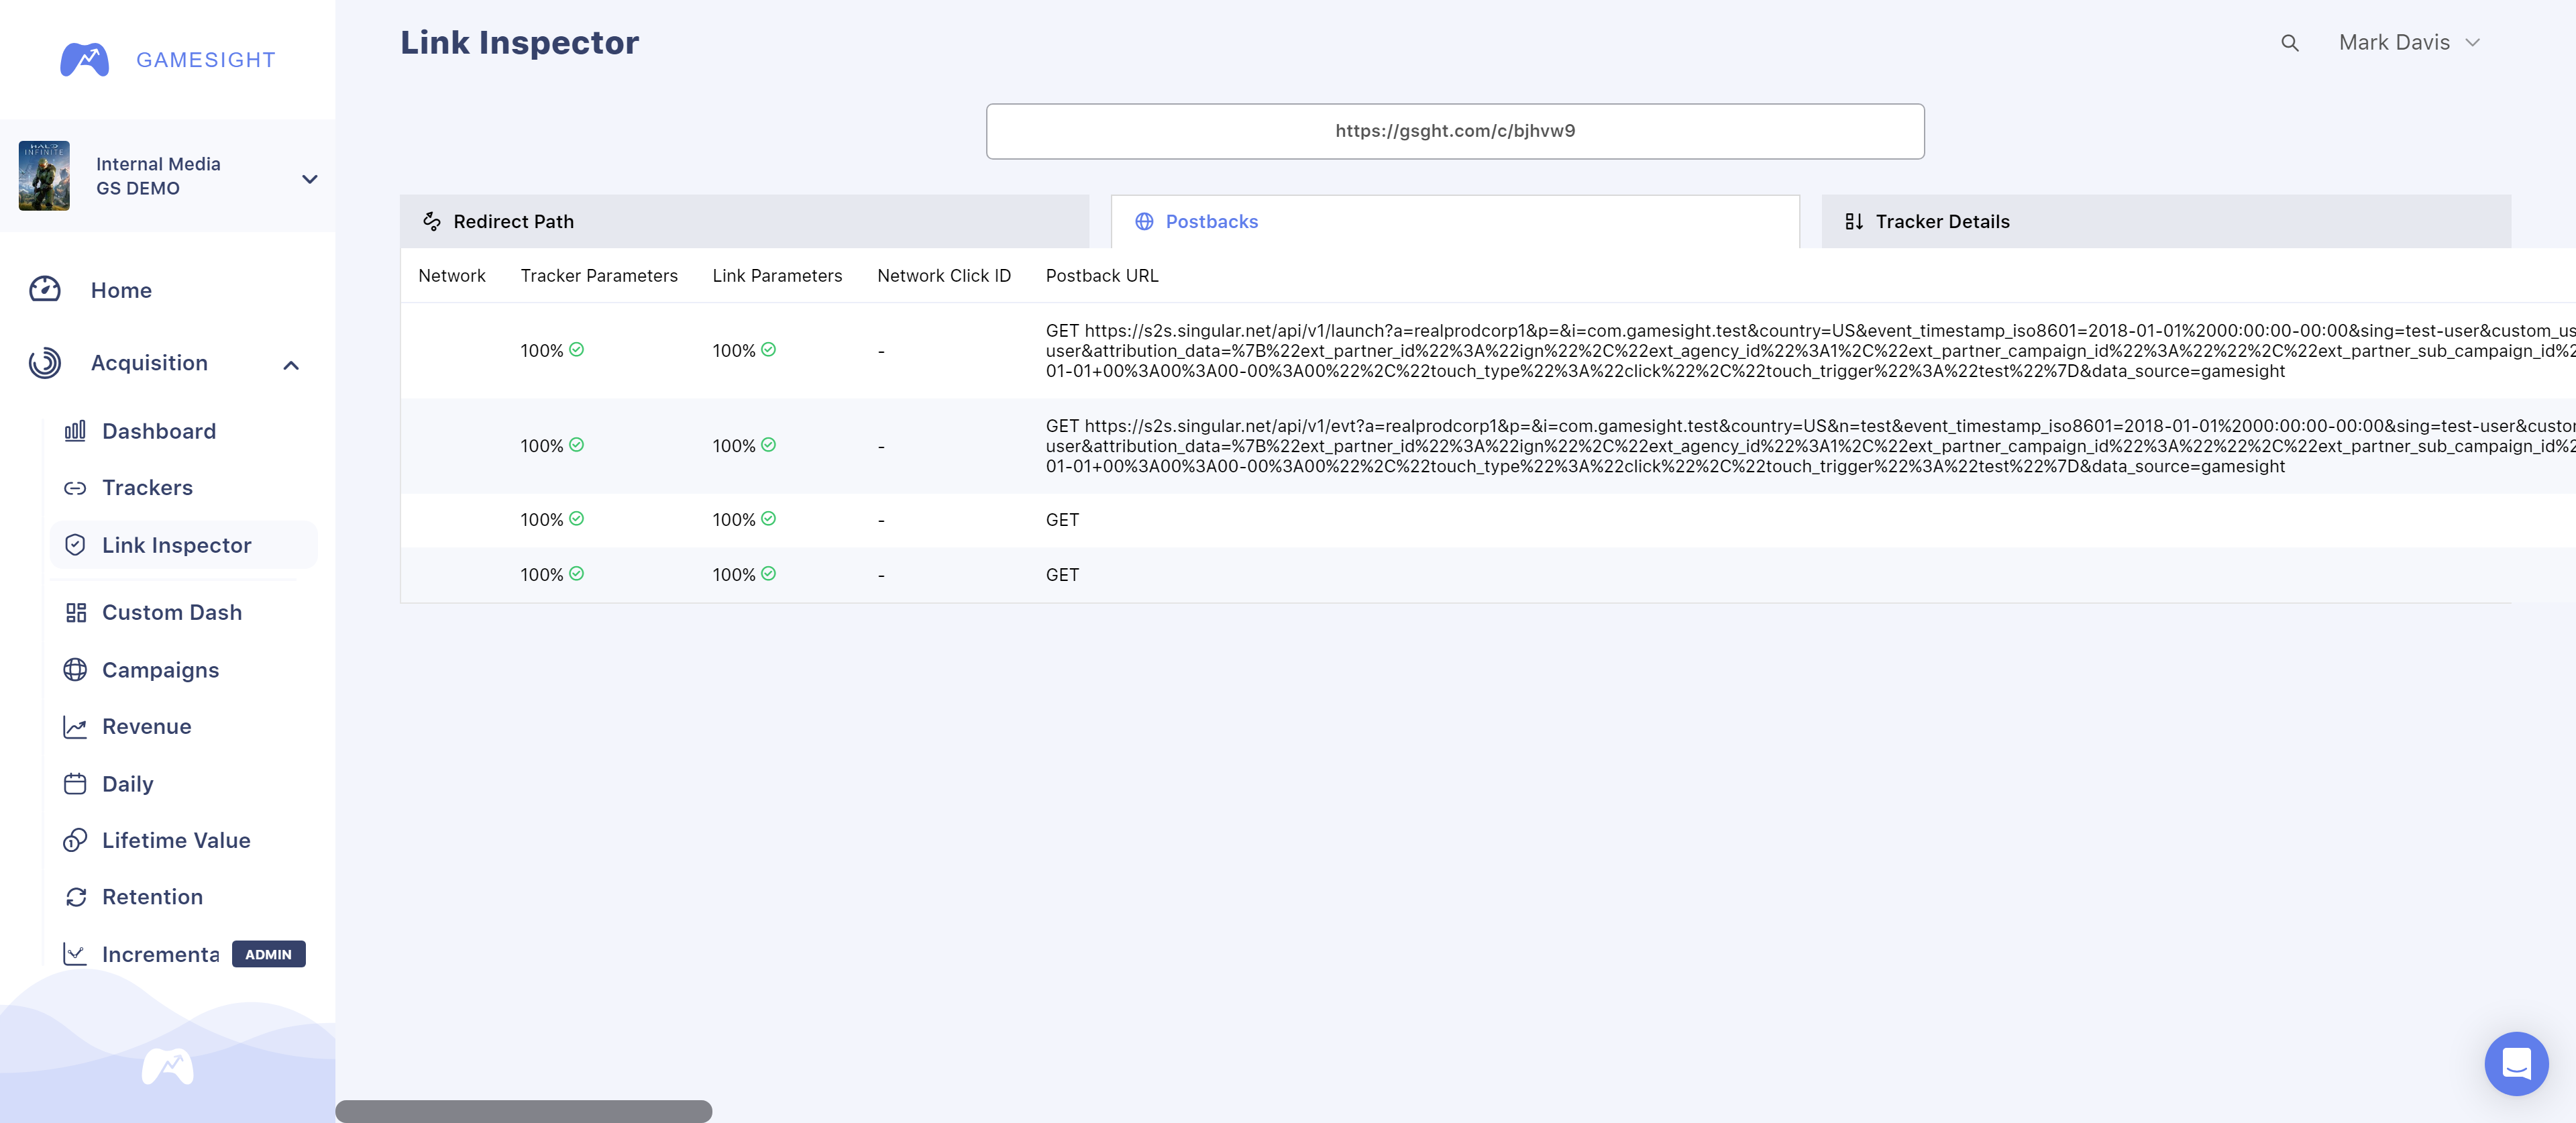Image resolution: width=2576 pixels, height=1123 pixels.
Task: Click the Custom Dash grid icon
Action: [x=75, y=613]
